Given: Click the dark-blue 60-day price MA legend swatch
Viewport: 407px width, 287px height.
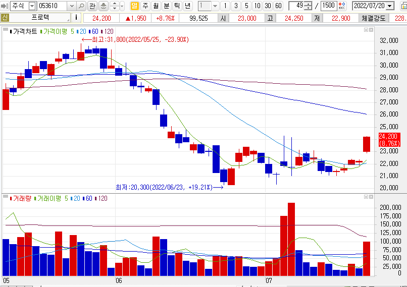Looking at the screenshot, I should tap(90, 32).
